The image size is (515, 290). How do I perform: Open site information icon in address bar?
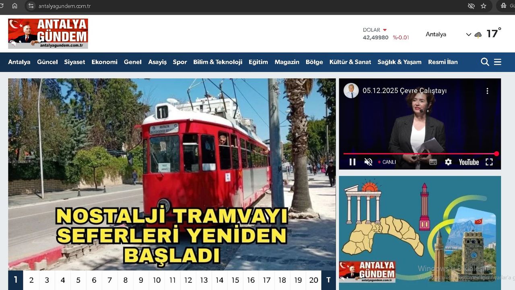coord(31,6)
